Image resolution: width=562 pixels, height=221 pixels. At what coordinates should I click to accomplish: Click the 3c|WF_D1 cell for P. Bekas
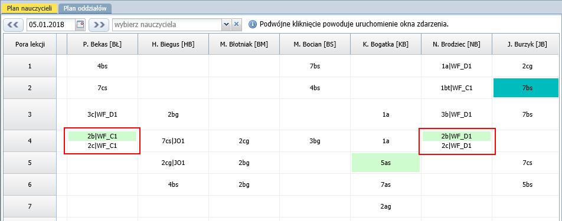tap(102, 114)
